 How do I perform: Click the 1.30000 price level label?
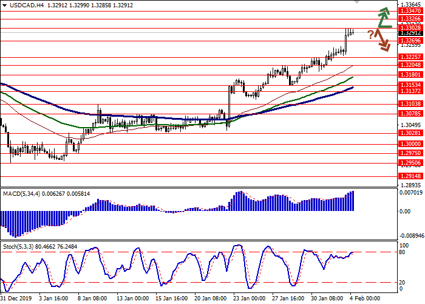point(411,143)
